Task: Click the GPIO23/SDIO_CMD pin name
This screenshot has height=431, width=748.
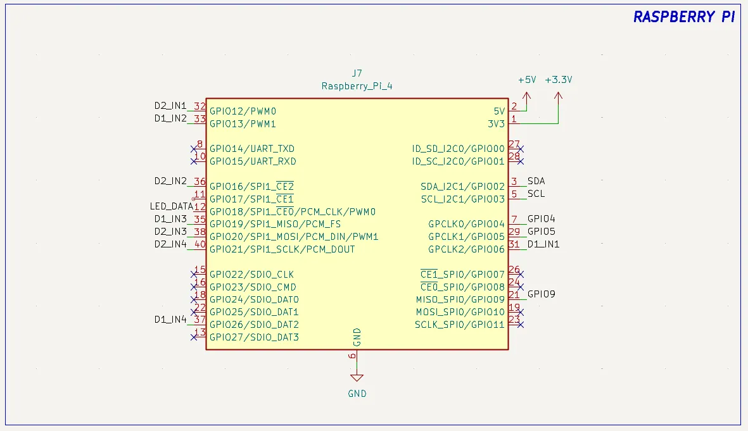Action: [x=253, y=287]
